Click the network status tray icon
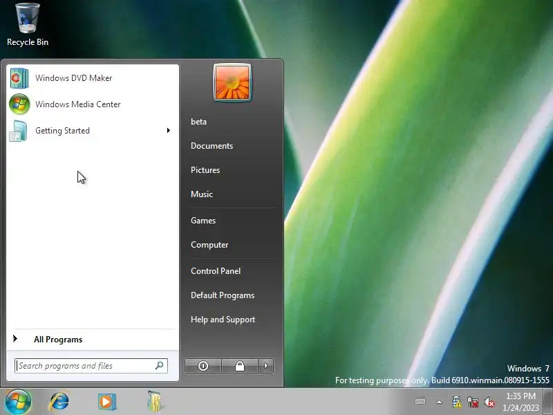 click(473, 402)
